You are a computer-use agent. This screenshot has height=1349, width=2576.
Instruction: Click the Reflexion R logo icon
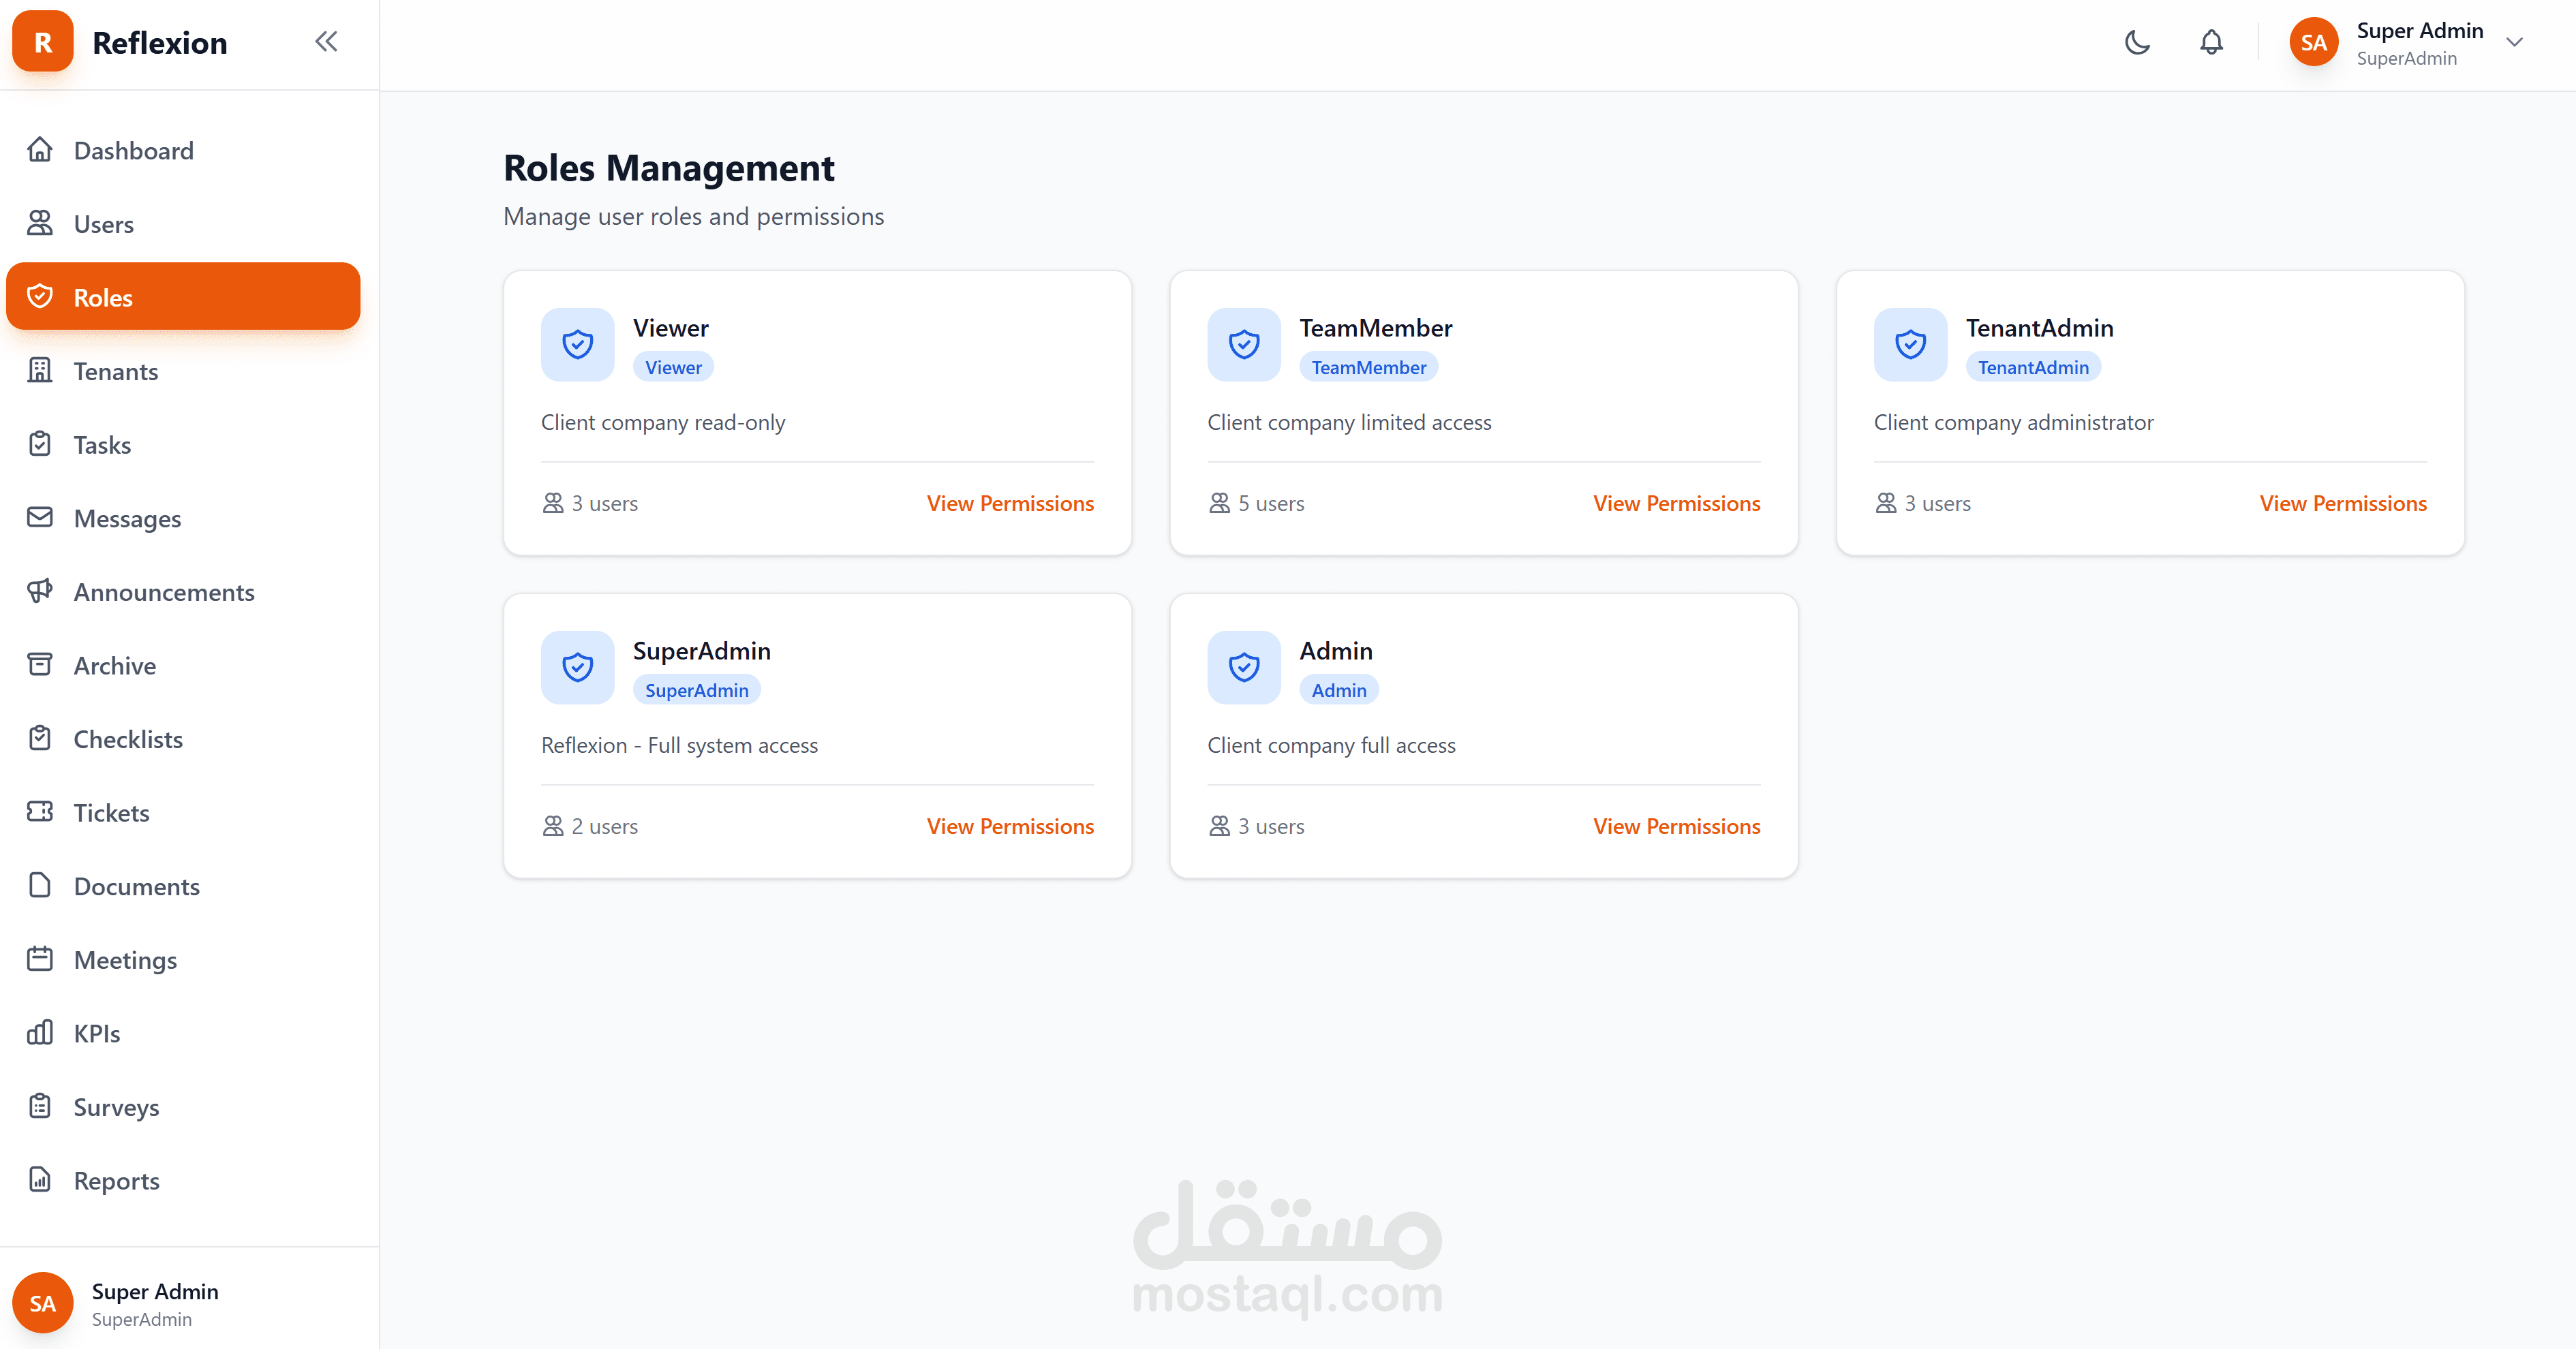tap(43, 42)
